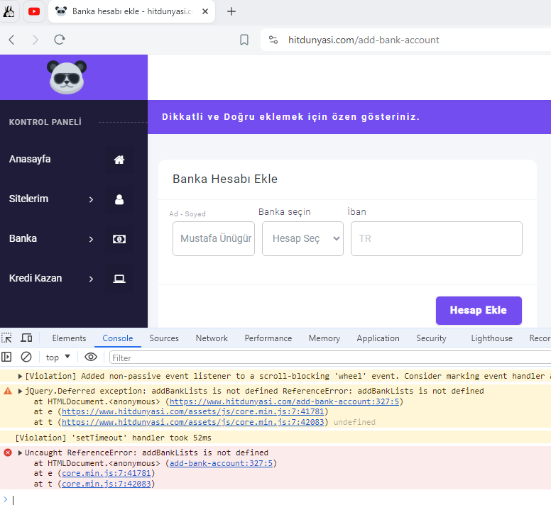Clear the console with the ban icon
This screenshot has height=505, width=551.
click(x=26, y=357)
